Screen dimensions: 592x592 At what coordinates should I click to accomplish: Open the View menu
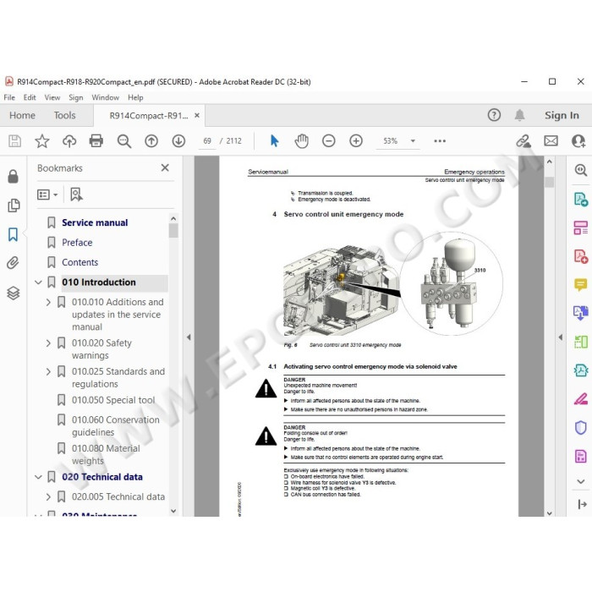pos(52,97)
